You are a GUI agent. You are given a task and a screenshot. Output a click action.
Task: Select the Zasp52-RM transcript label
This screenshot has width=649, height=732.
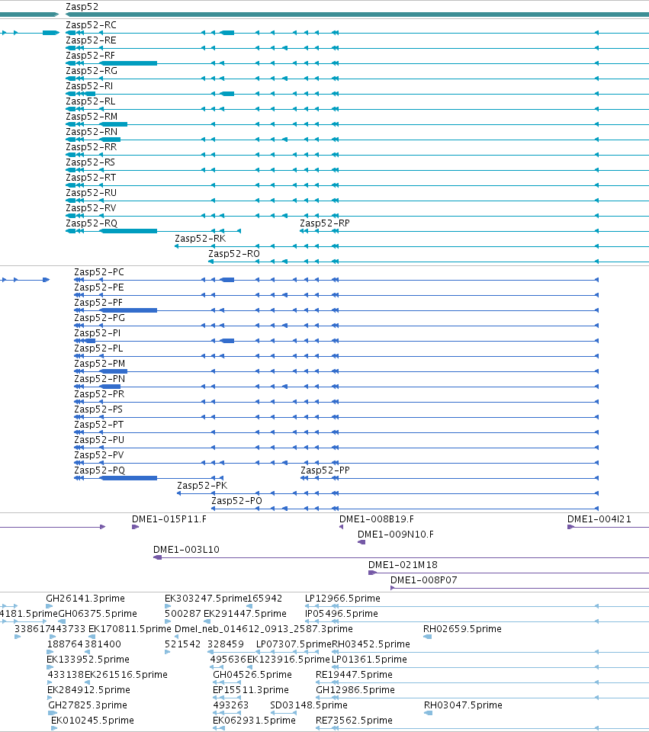click(92, 117)
